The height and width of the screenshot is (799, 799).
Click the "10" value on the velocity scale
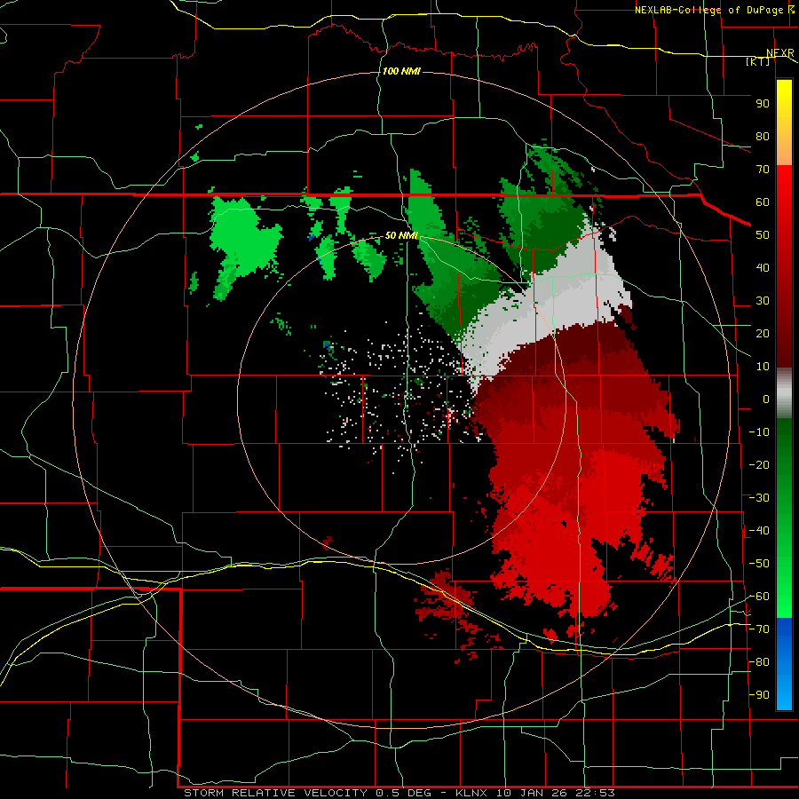[x=763, y=367]
